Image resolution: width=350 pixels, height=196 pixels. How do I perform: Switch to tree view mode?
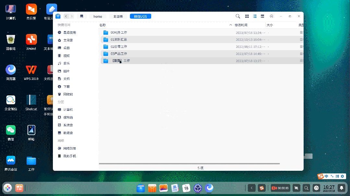262,16
